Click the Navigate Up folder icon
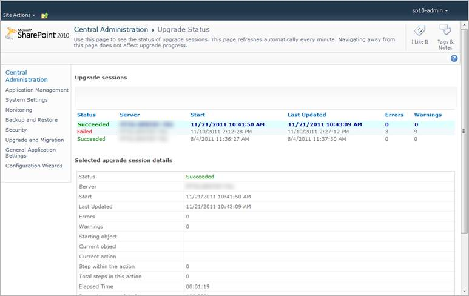This screenshot has height=296, width=469. click(x=44, y=15)
